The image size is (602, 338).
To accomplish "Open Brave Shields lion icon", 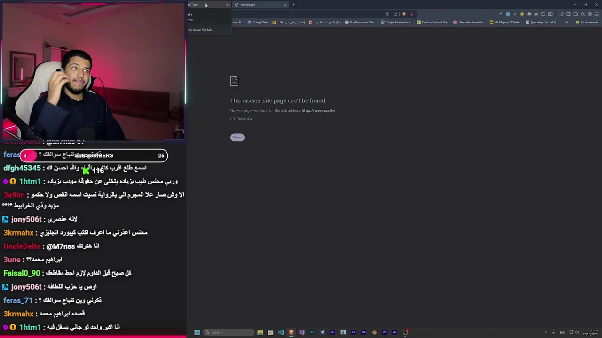I will click(404, 14).
